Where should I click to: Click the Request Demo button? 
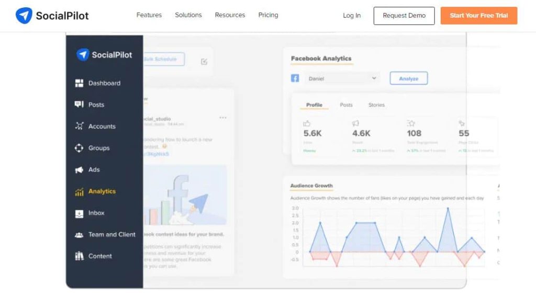[x=404, y=16]
